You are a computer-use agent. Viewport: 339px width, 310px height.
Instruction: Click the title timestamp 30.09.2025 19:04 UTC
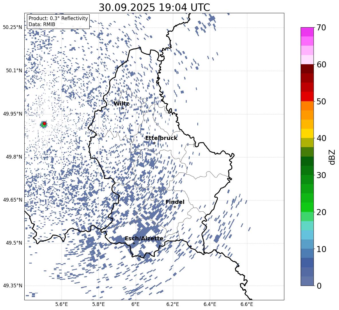click(154, 7)
